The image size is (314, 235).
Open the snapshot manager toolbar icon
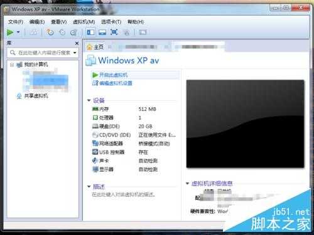pyautogui.click(x=73, y=32)
